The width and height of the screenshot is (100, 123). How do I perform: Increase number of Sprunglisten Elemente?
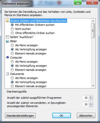click(91, 103)
